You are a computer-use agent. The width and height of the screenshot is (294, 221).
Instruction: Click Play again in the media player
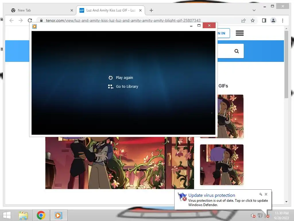pyautogui.click(x=124, y=78)
